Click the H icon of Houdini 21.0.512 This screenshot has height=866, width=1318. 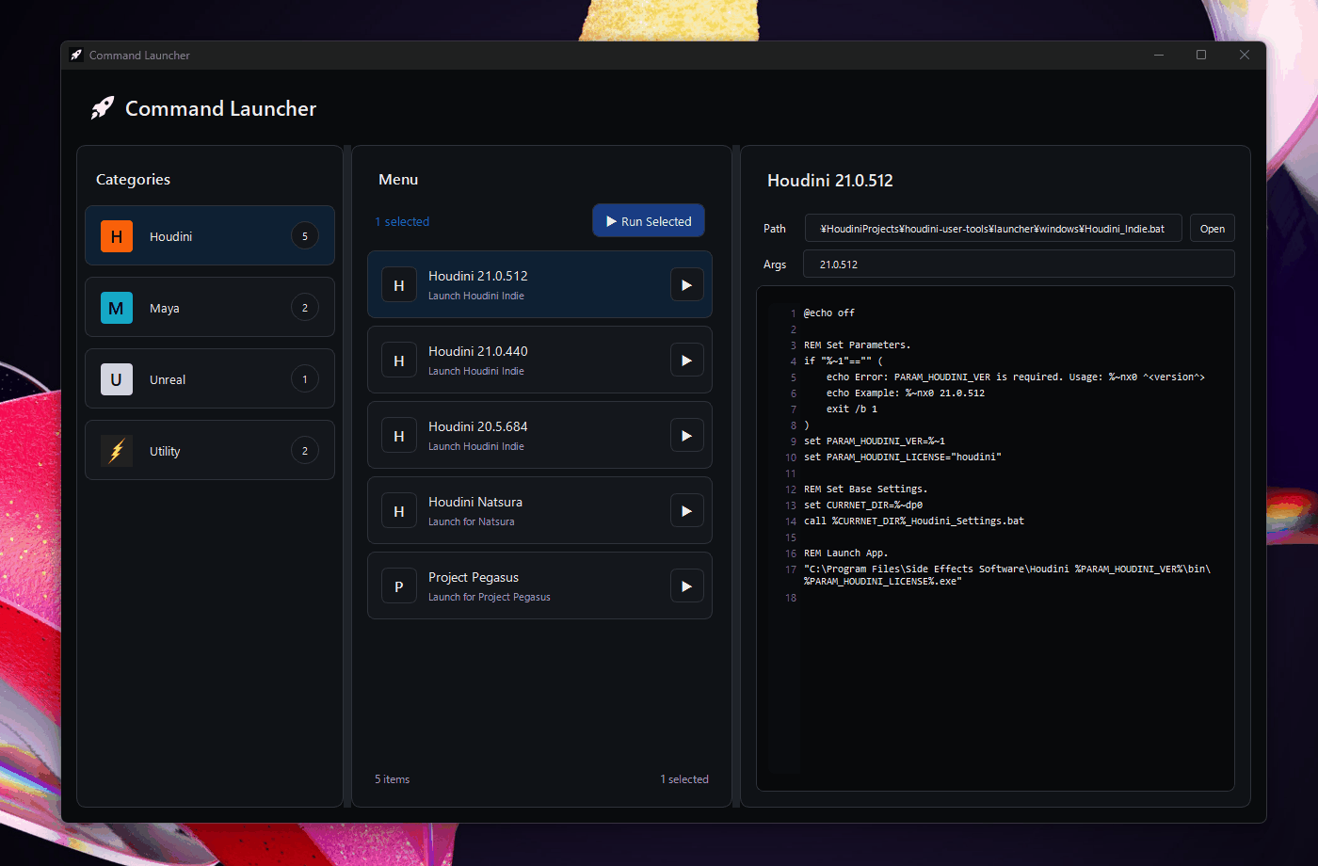(x=399, y=285)
